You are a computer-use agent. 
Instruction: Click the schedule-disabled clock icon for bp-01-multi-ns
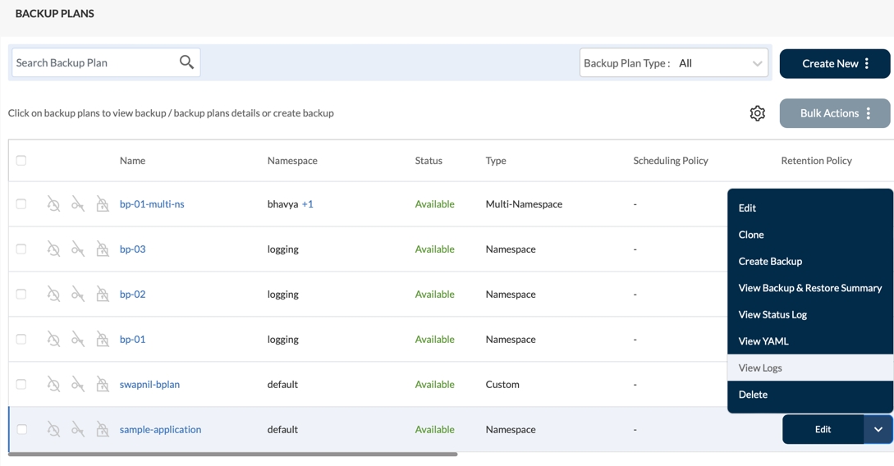pos(53,204)
